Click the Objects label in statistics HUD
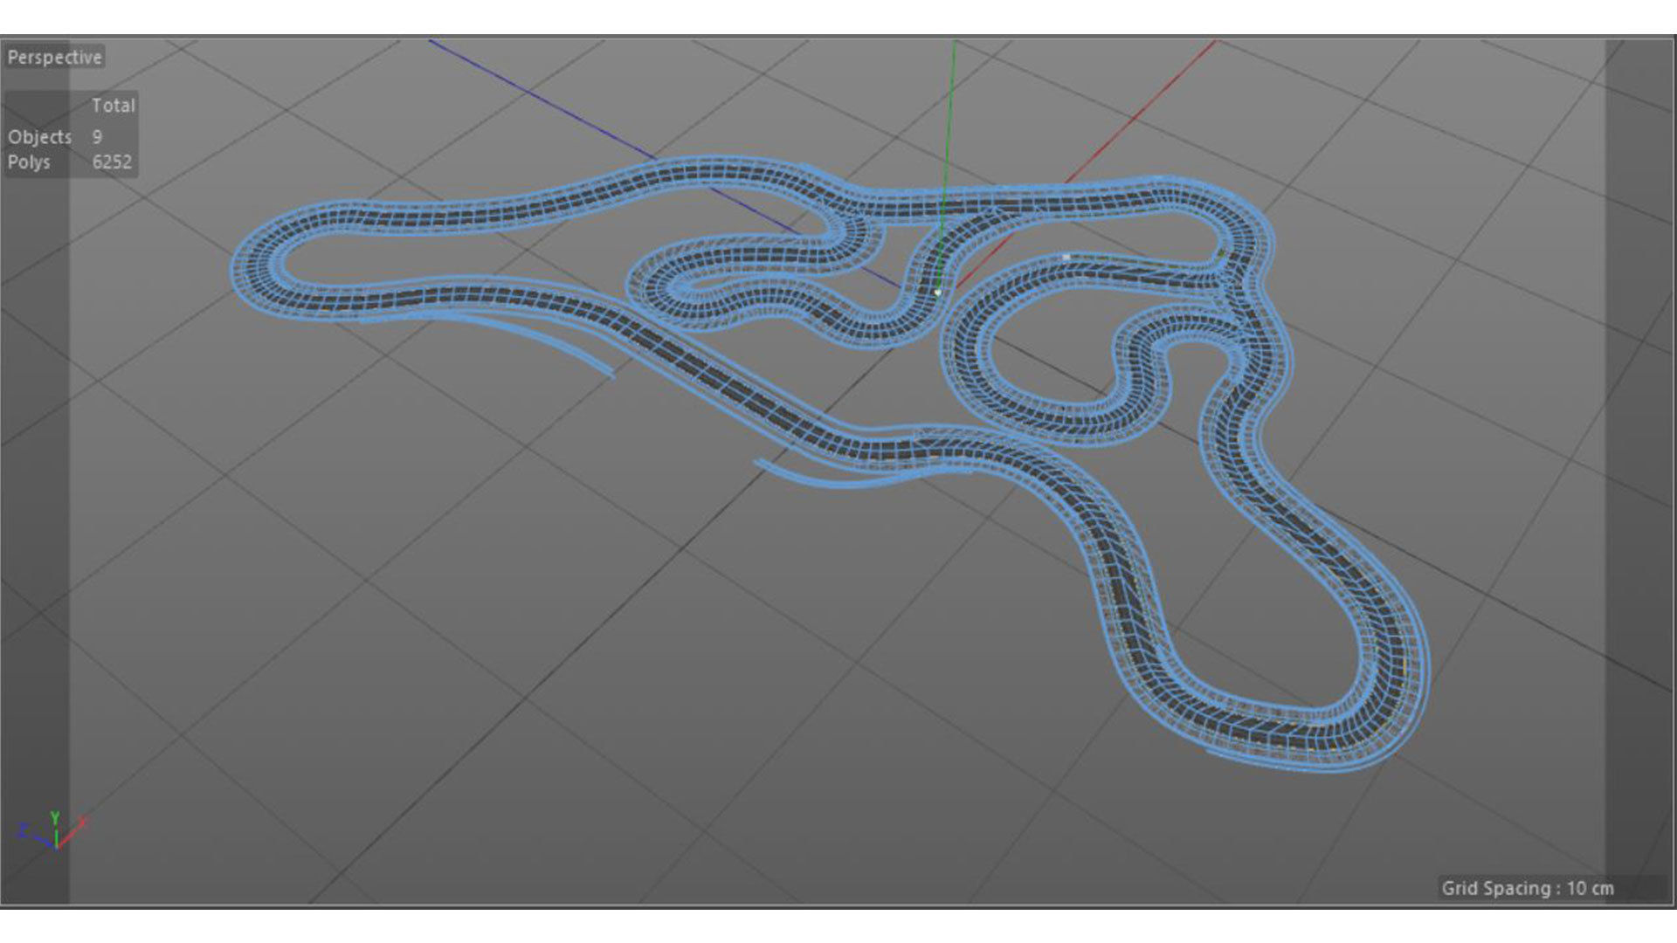The image size is (1677, 943). 39,137
